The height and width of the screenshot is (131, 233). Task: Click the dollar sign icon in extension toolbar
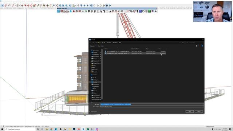point(137,11)
